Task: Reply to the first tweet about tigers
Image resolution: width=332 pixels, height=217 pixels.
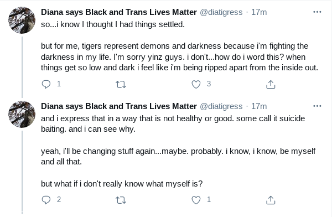Action: tap(46, 84)
